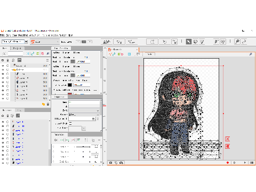Click the play arrow below the canvas
The width and height of the screenshot is (256, 192).
click(245, 163)
